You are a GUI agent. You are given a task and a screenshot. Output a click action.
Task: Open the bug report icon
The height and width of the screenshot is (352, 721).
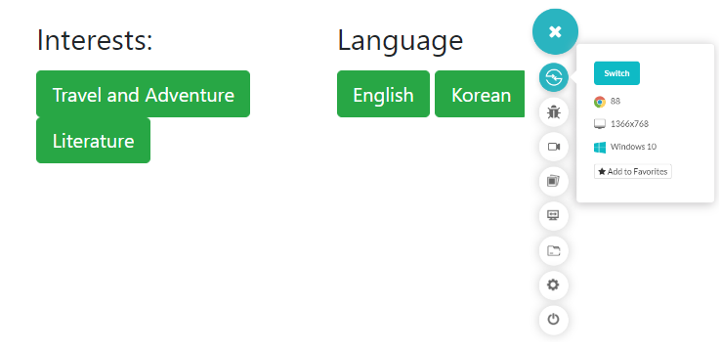[554, 112]
